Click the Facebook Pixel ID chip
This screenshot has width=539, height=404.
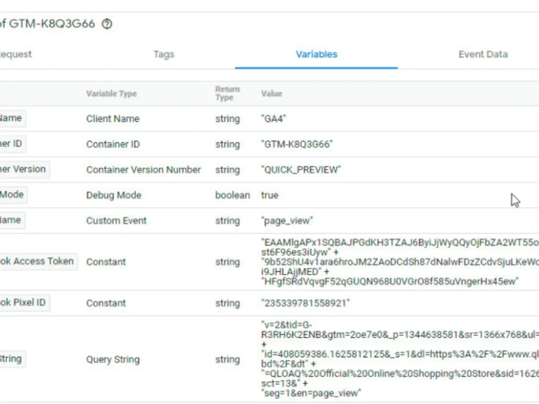24,303
